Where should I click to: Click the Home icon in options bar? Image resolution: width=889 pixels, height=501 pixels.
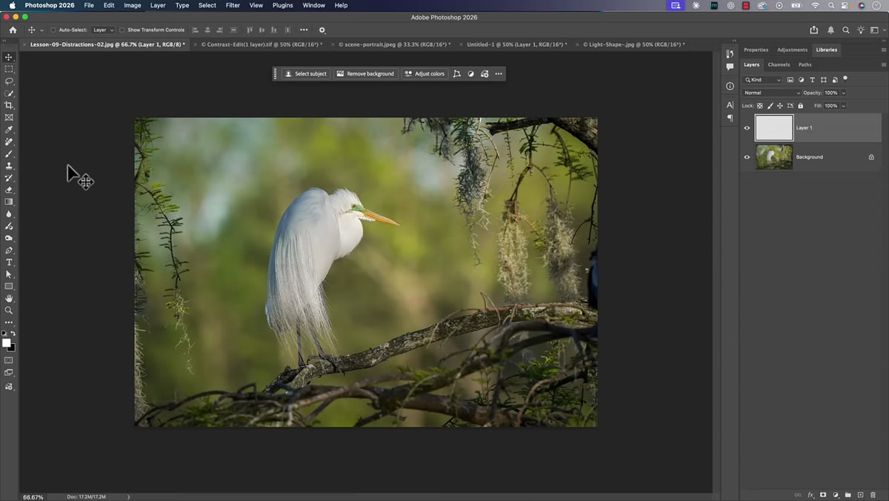(13, 30)
